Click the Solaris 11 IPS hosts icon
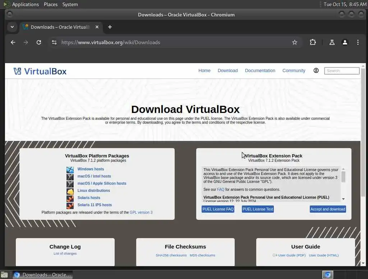This screenshot has height=279, width=368. tap(70, 205)
